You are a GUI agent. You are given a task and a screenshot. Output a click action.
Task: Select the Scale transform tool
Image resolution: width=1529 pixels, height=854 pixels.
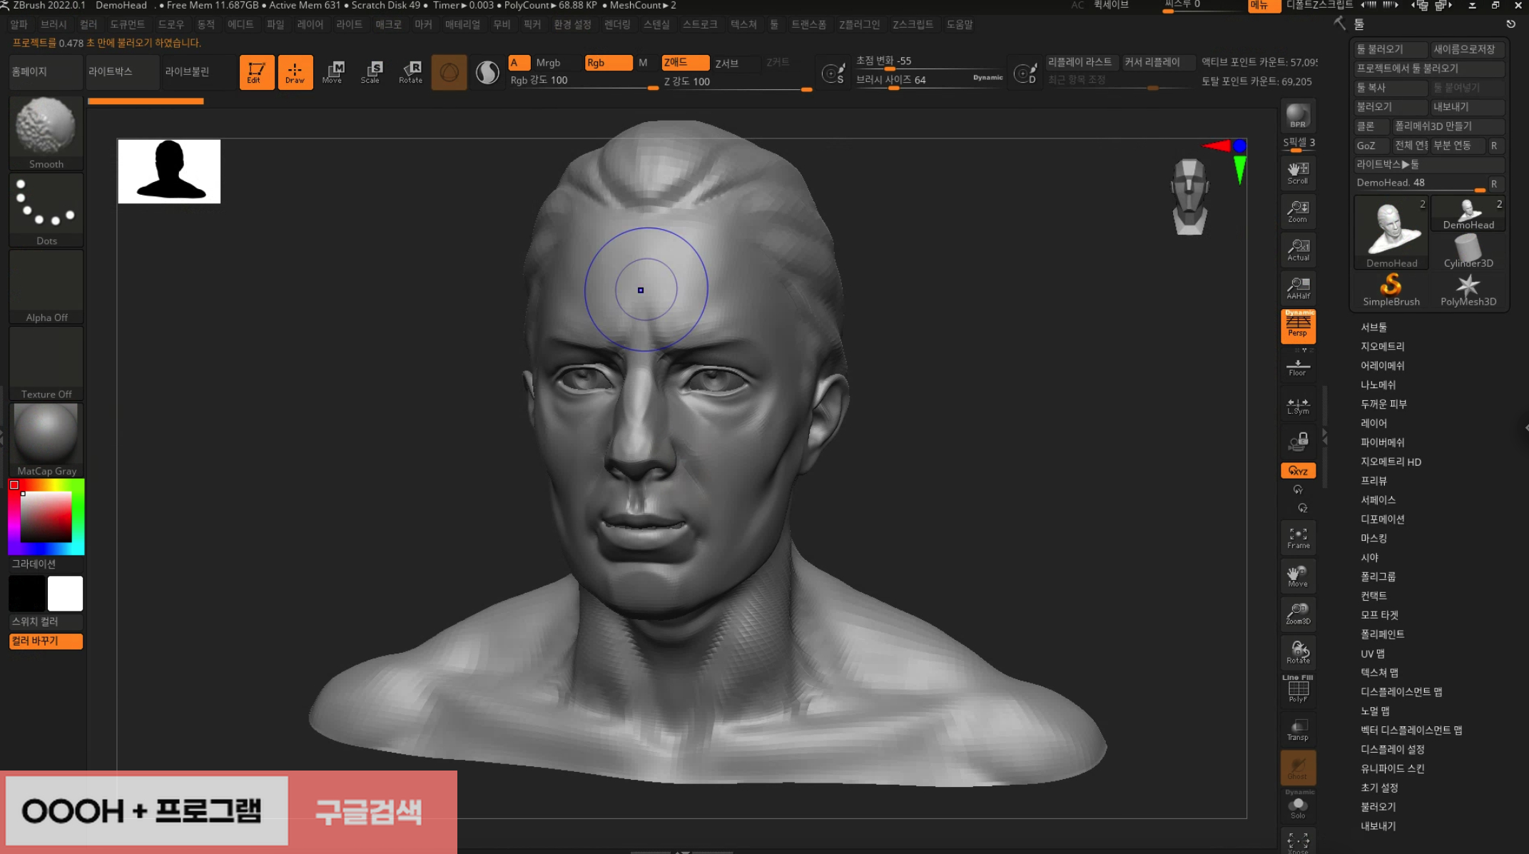coord(371,71)
